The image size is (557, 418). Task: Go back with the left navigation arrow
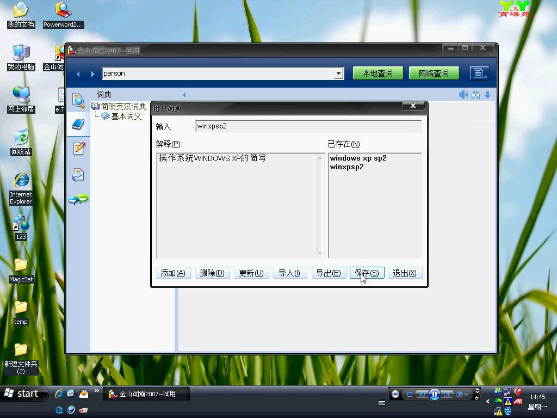(78, 74)
